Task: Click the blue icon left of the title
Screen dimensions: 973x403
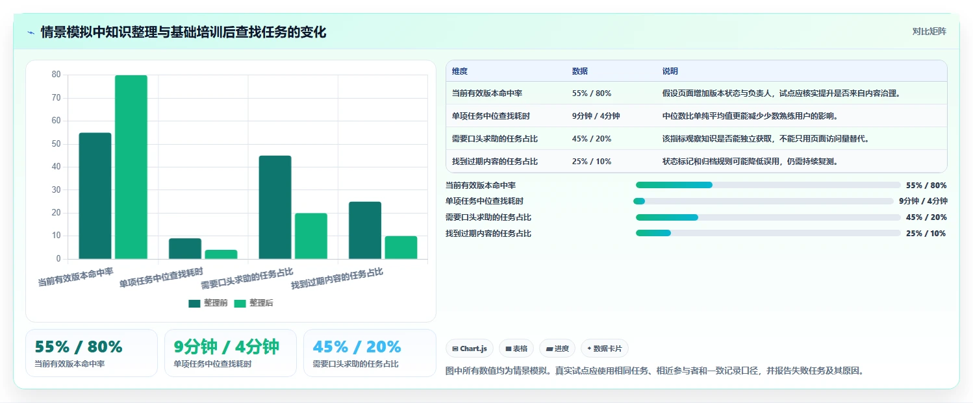Action: click(x=31, y=32)
